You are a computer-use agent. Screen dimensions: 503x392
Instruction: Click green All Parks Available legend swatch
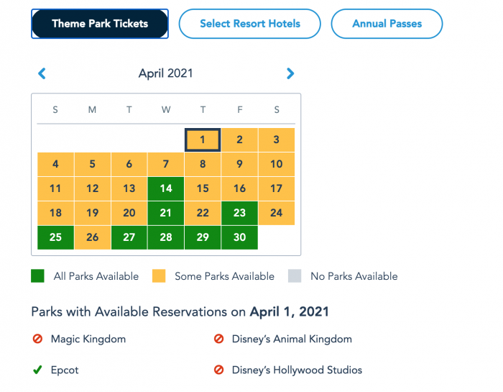(38, 276)
